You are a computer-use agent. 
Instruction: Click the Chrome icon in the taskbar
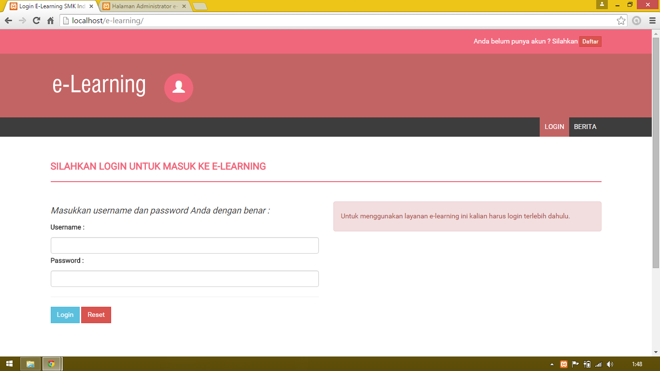52,364
